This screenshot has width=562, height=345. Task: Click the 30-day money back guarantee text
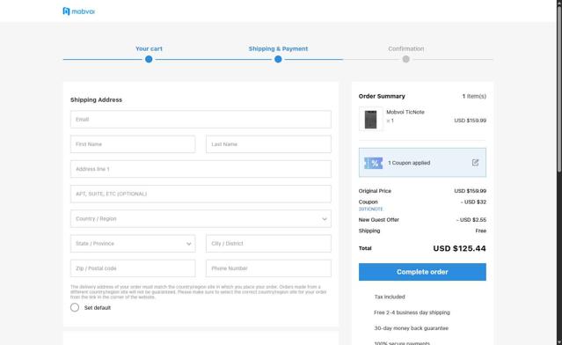411,328
